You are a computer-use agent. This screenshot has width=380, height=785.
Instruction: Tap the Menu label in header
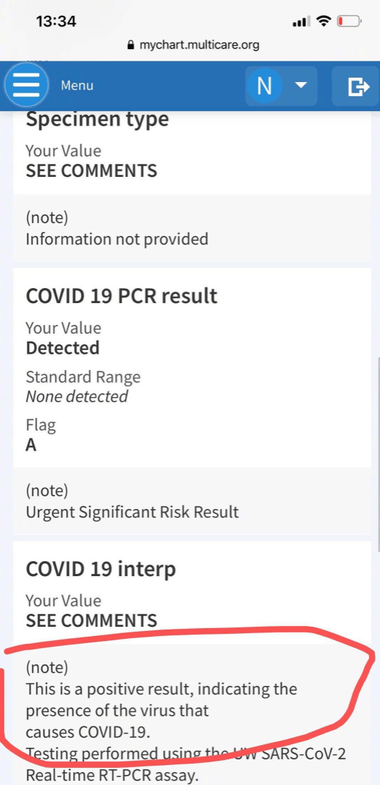[77, 86]
